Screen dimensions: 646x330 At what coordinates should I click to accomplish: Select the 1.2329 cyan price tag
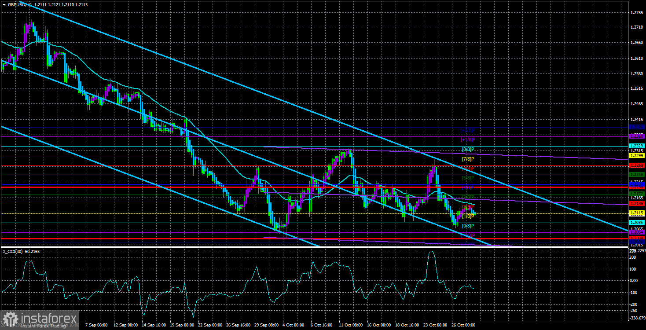(637, 146)
